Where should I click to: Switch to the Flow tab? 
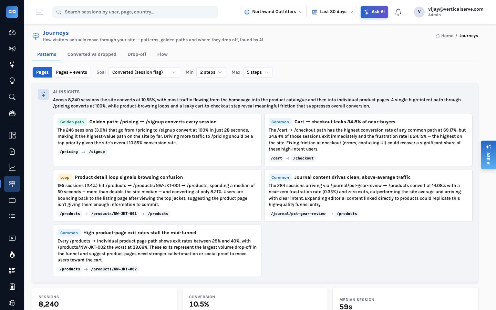[x=163, y=54]
